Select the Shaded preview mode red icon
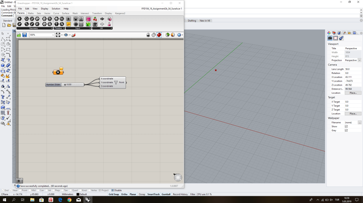Viewport: 363px width, 203px height. point(159,35)
